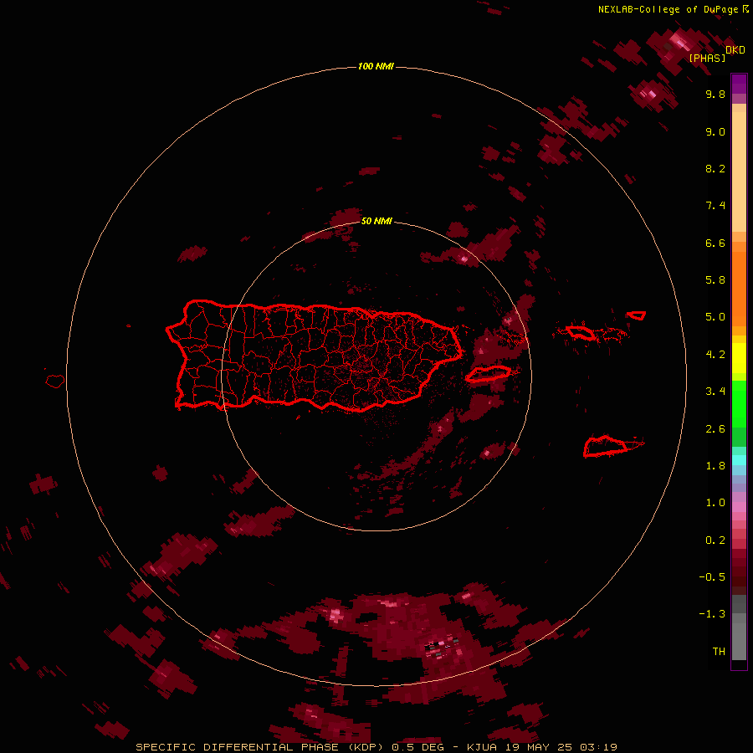Click the St. Croix island outline

click(606, 446)
